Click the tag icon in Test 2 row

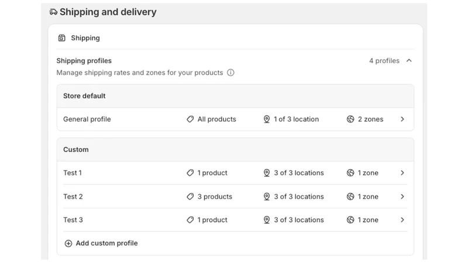190,196
